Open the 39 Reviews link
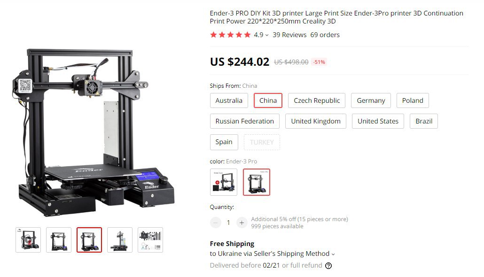The image size is (484, 277). [x=289, y=35]
